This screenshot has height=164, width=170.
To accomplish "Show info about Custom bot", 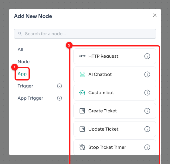I will tap(147, 93).
